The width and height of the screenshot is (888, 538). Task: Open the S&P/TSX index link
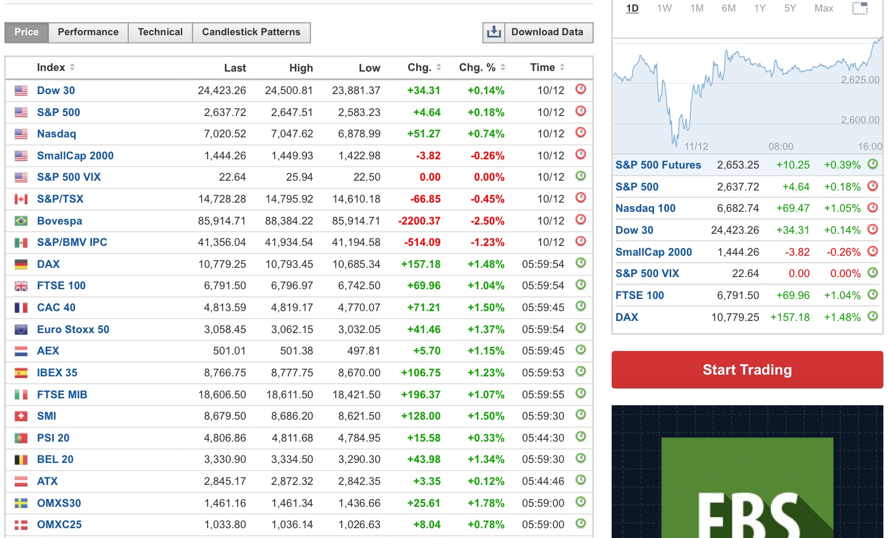[x=60, y=199]
